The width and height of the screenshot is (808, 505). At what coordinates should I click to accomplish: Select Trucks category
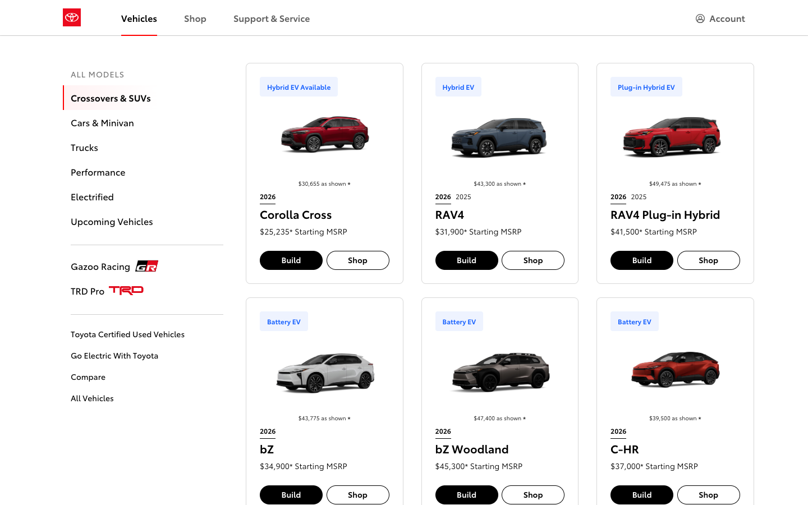84,148
